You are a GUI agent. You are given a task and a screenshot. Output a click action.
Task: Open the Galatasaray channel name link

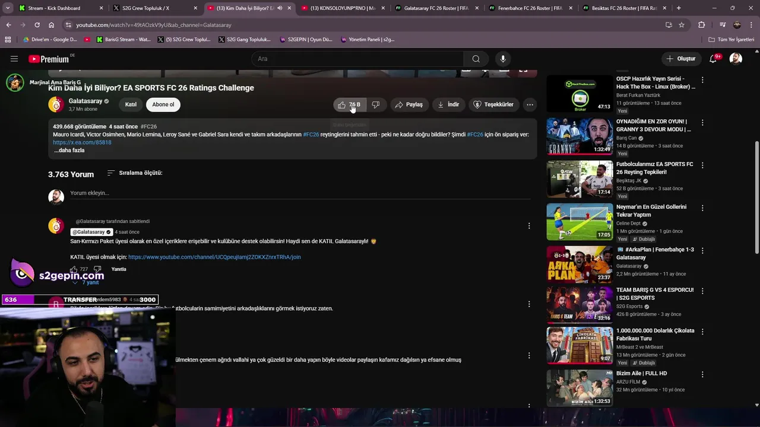coord(85,101)
